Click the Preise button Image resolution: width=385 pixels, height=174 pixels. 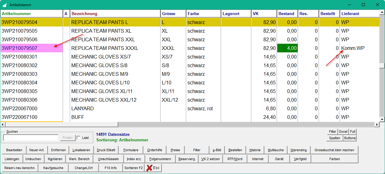pyautogui.click(x=175, y=150)
